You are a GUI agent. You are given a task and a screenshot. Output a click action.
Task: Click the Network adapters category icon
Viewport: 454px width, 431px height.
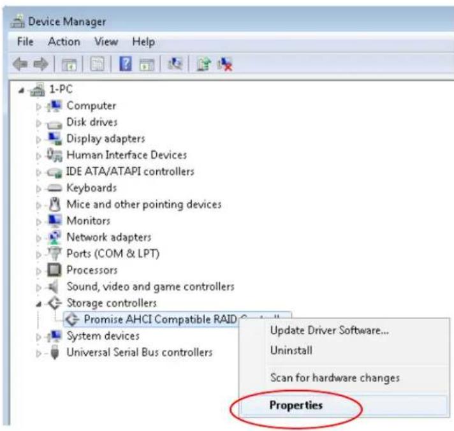(54, 237)
